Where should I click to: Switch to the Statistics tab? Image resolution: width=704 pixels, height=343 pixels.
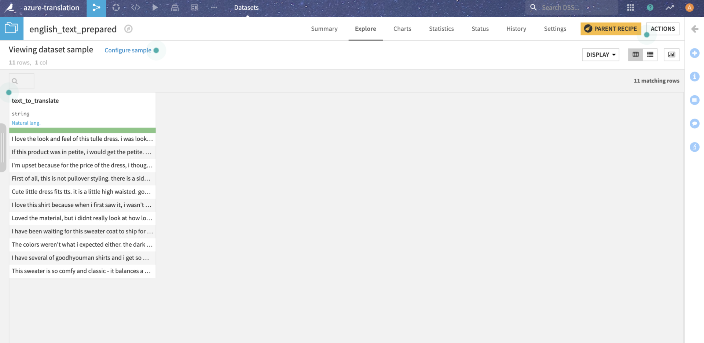coord(441,29)
